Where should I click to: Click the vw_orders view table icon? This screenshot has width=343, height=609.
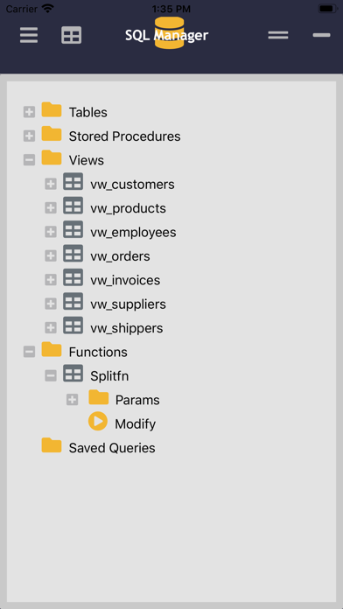pyautogui.click(x=73, y=254)
